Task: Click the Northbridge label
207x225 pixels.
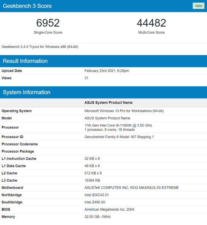Action: (x=11, y=195)
